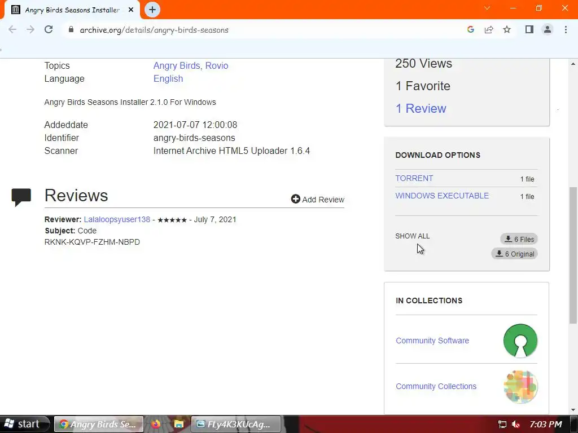Image resolution: width=578 pixels, height=433 pixels.
Task: Open a new tab with plus button
Action: (x=152, y=10)
